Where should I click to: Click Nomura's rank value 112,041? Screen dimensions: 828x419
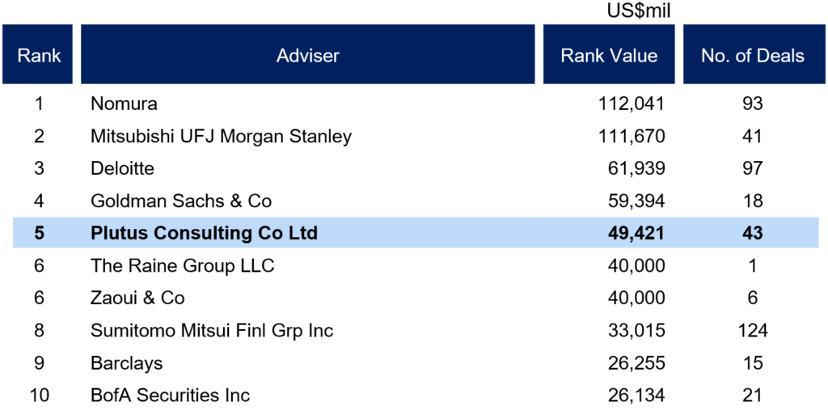coord(632,104)
